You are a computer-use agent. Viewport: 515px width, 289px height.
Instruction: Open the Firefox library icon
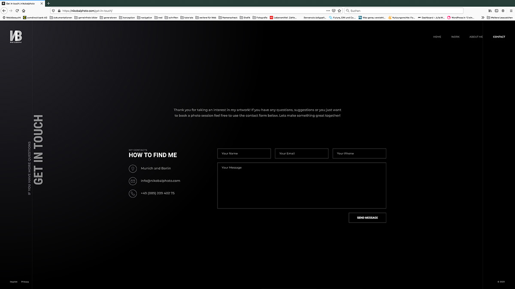coord(490,10)
